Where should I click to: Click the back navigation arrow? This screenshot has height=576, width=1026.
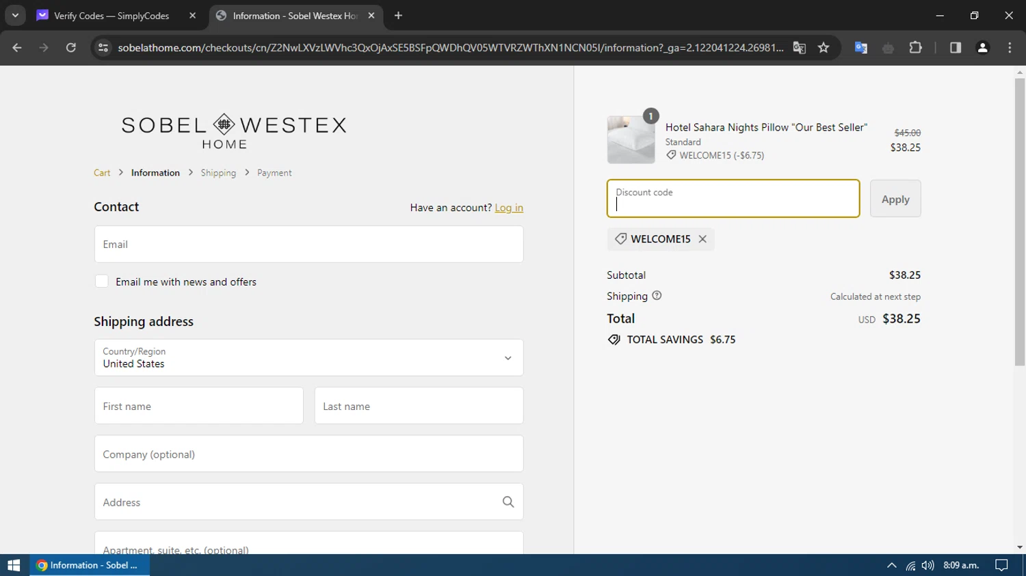(x=17, y=48)
